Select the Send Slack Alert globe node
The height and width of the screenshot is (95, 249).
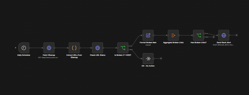point(224,35)
